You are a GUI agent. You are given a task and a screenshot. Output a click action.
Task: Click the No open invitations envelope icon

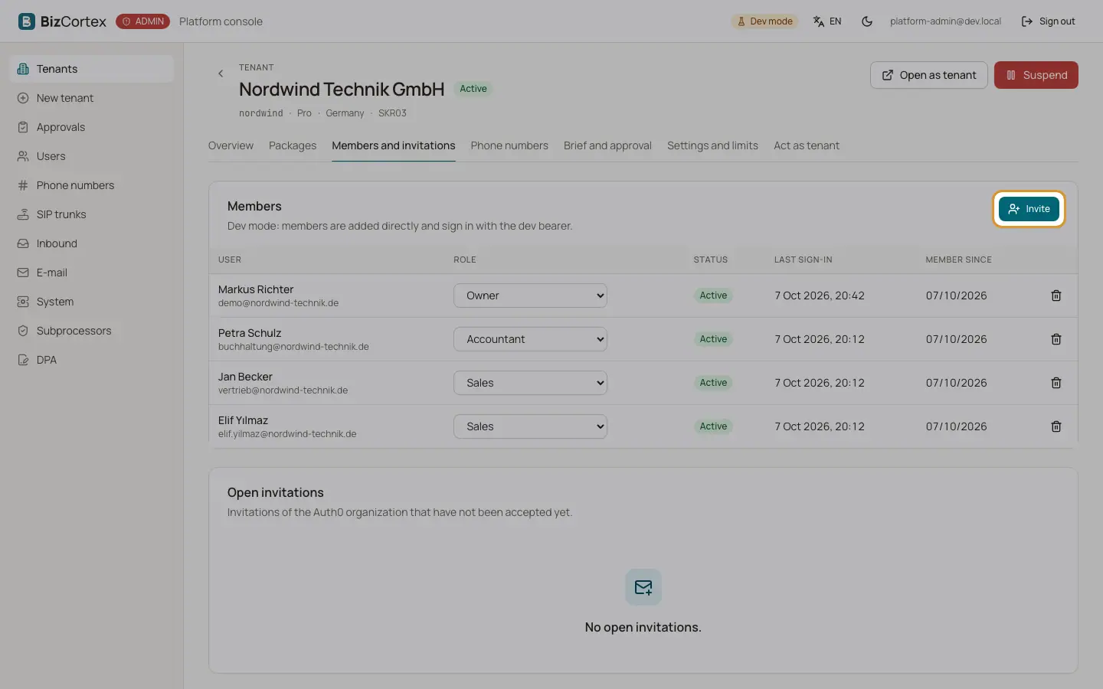(x=643, y=587)
